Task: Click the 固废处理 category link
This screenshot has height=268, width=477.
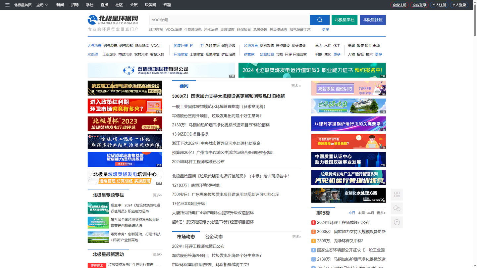Action: pyautogui.click(x=181, y=46)
